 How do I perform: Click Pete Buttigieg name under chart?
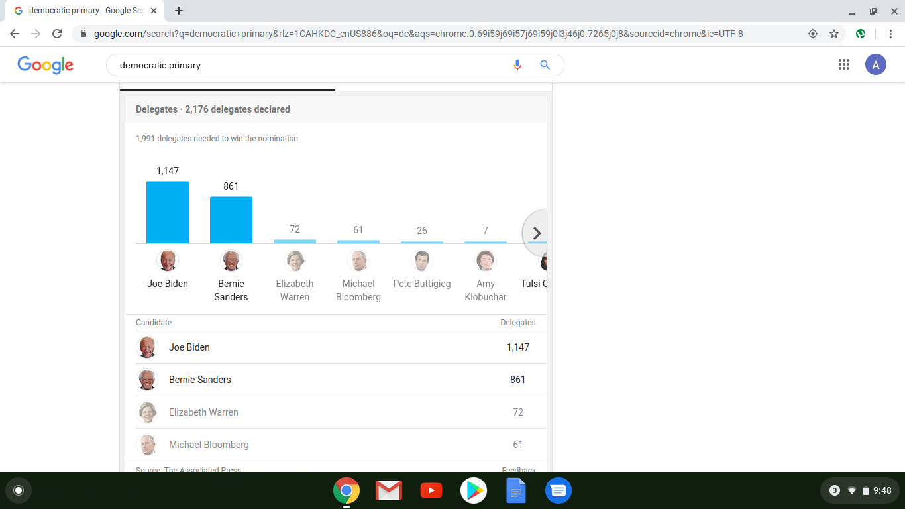pyautogui.click(x=422, y=284)
